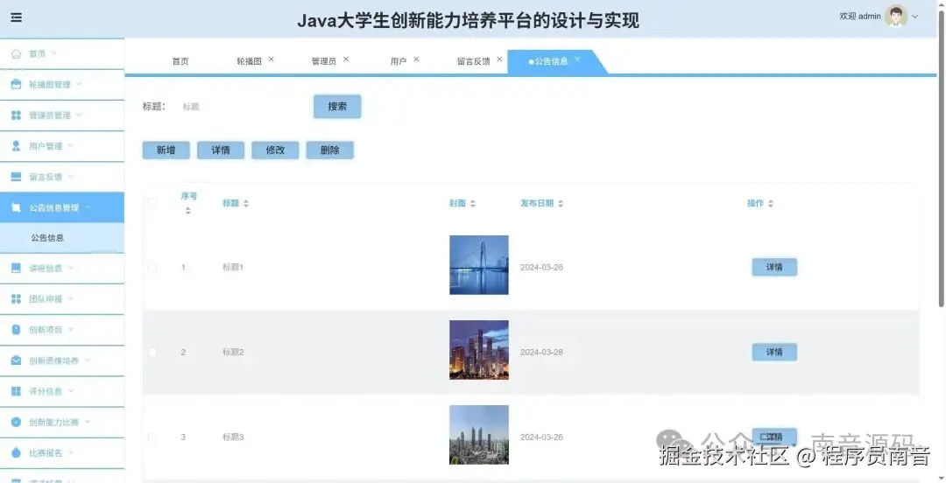This screenshot has height=483, width=946.
Task: Switch to the 管理员 tab
Action: pos(324,61)
